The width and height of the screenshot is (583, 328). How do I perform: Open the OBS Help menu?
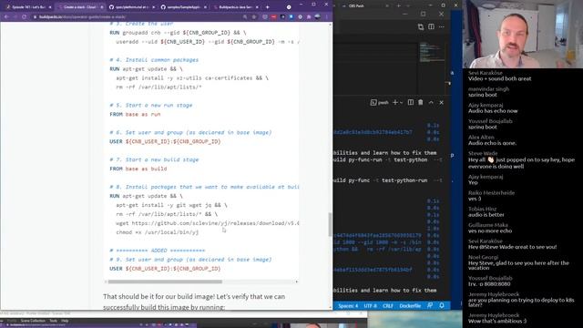click(65, 321)
